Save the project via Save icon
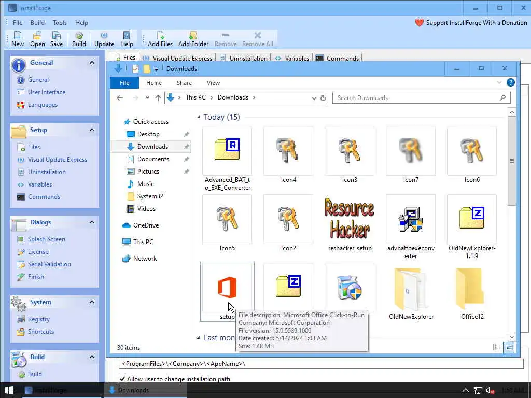Viewport: 531px width, 398px height. pos(56,39)
